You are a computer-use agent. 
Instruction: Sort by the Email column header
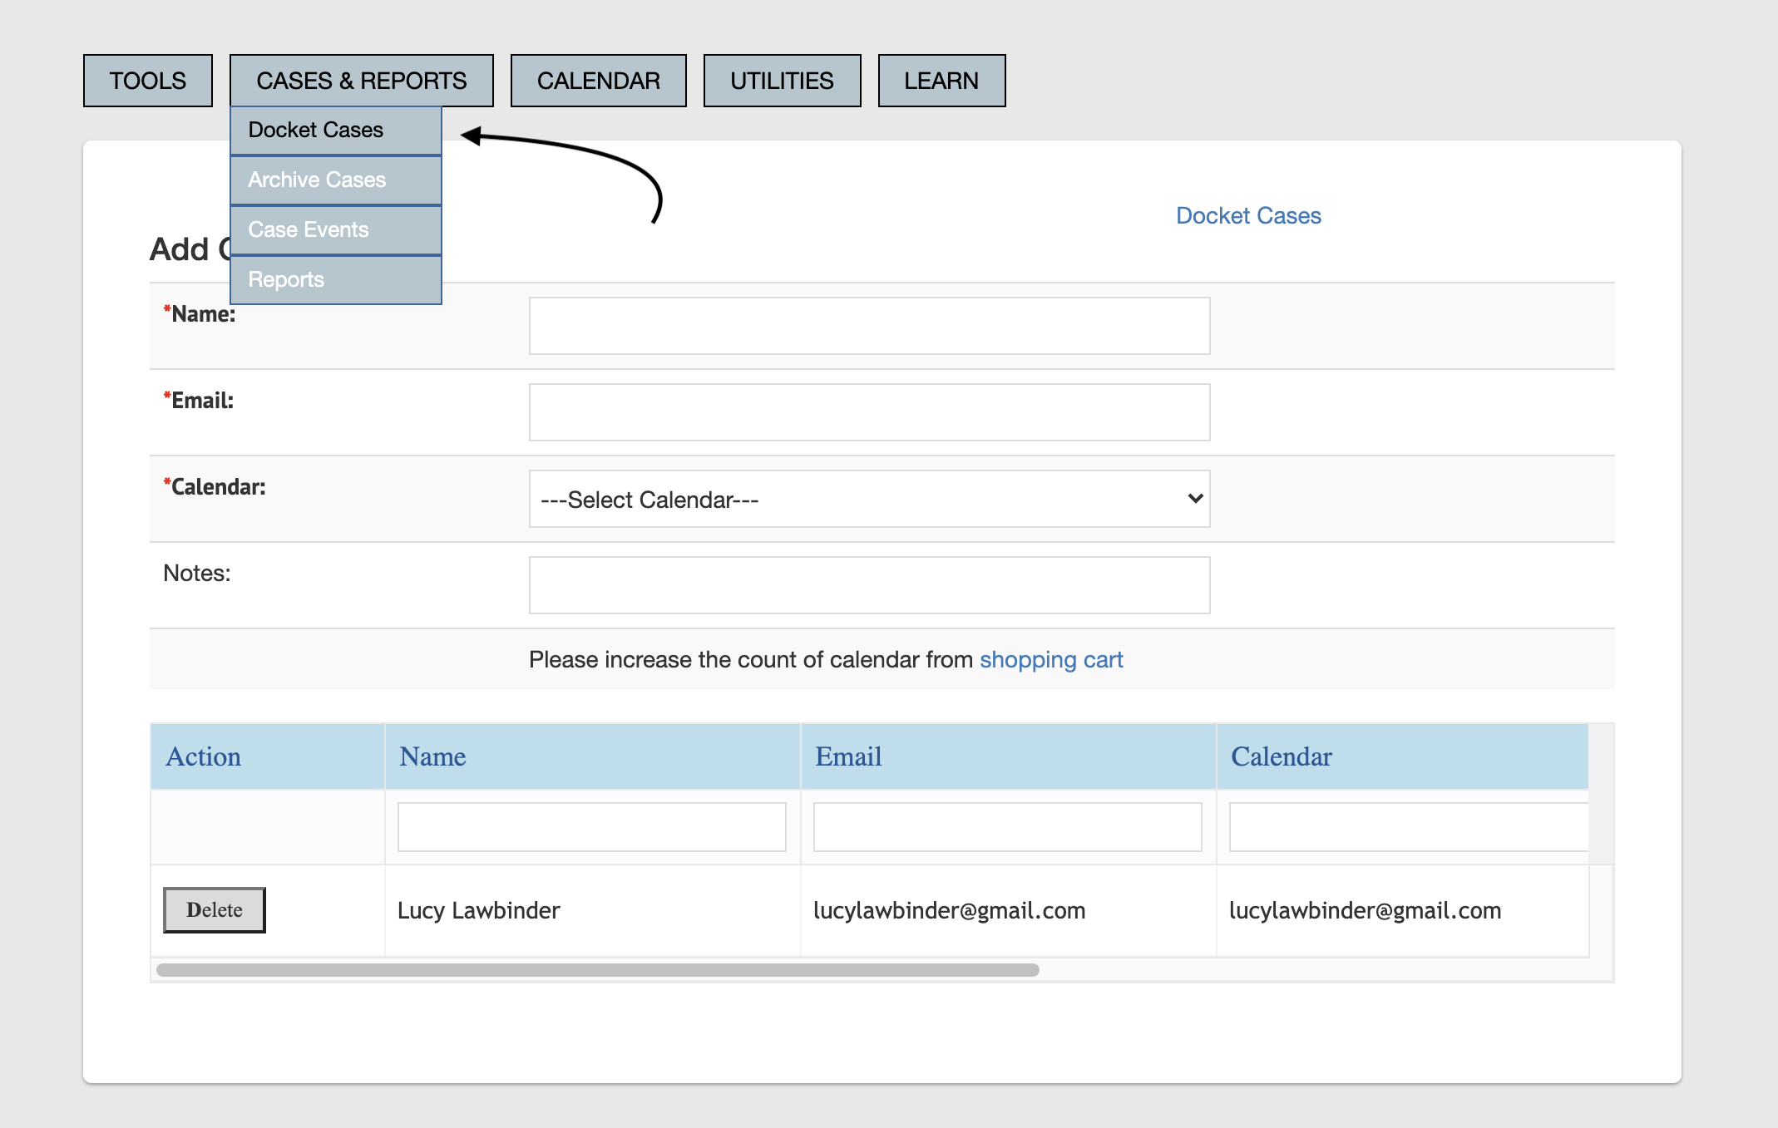point(847,756)
